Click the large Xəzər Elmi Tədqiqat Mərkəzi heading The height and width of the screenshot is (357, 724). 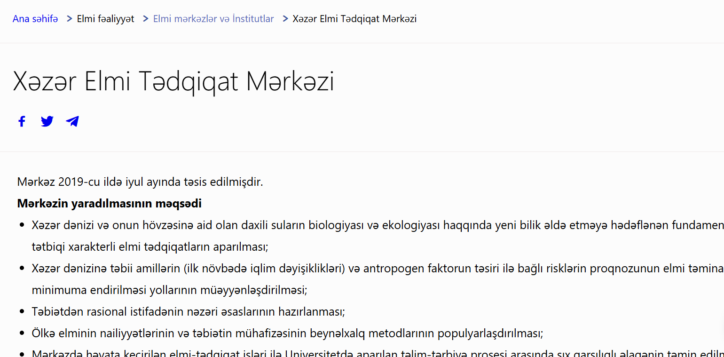pyautogui.click(x=173, y=82)
